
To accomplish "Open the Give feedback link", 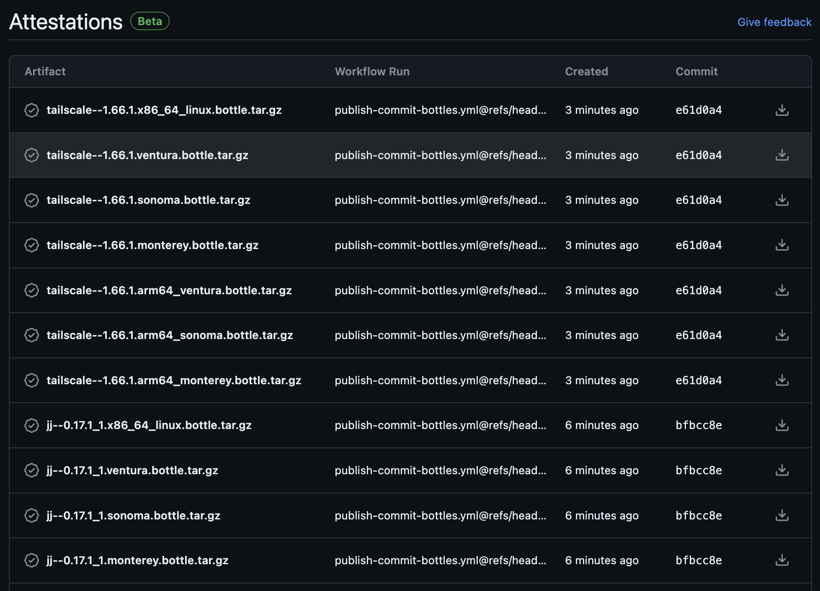I will tap(774, 22).
